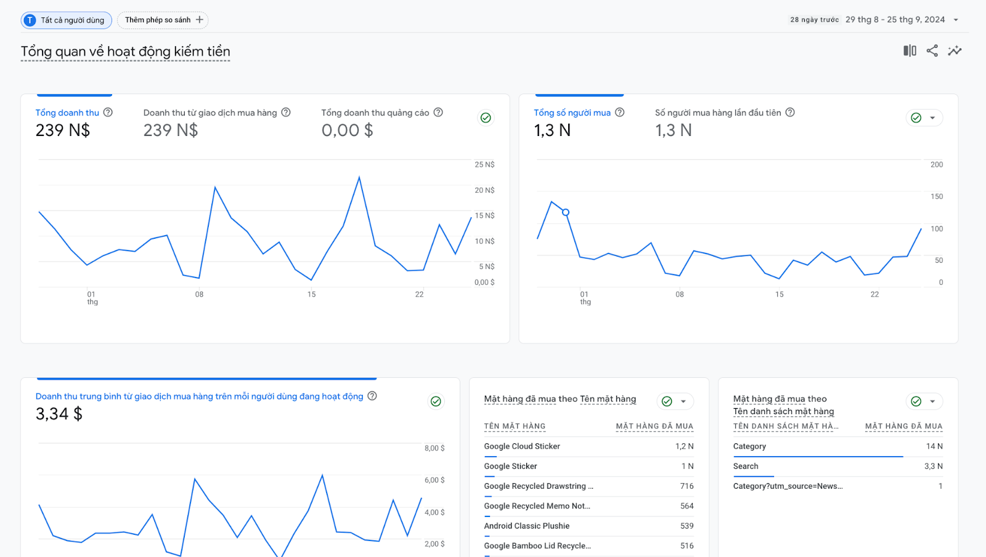Click Category item list row
This screenshot has height=557, width=986.
[x=837, y=446]
